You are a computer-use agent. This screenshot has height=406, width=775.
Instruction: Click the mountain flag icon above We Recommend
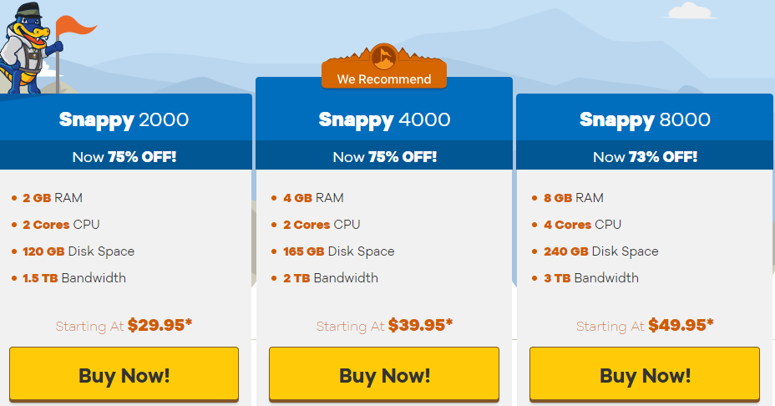[384, 57]
